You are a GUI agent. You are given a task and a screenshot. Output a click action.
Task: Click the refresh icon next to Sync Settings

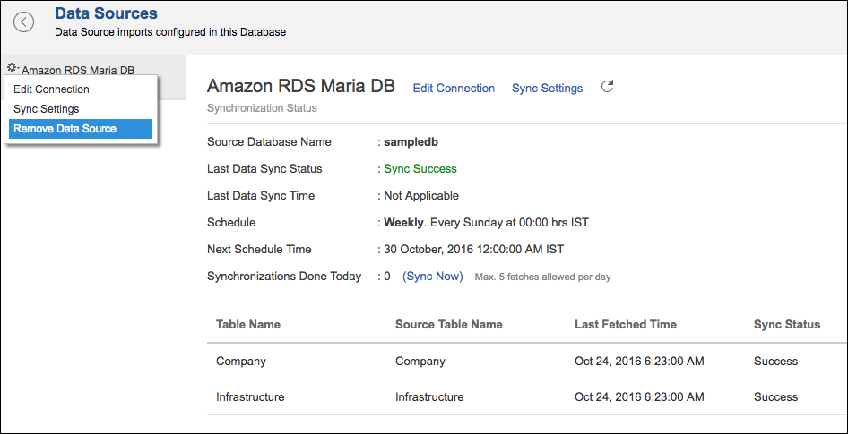pyautogui.click(x=608, y=87)
